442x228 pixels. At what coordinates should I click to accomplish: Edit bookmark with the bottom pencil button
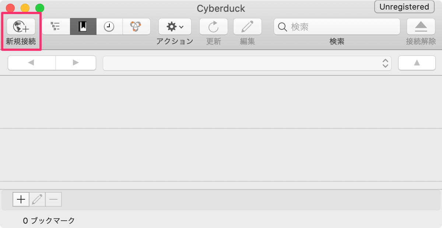[37, 199]
